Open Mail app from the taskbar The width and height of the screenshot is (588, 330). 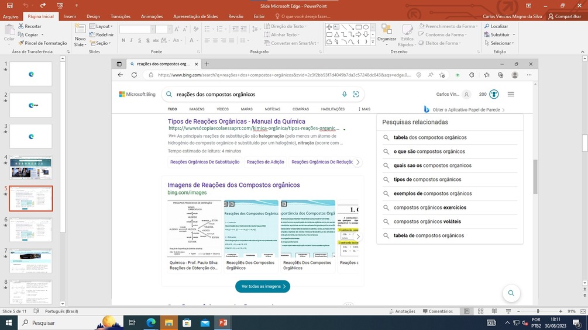205,322
